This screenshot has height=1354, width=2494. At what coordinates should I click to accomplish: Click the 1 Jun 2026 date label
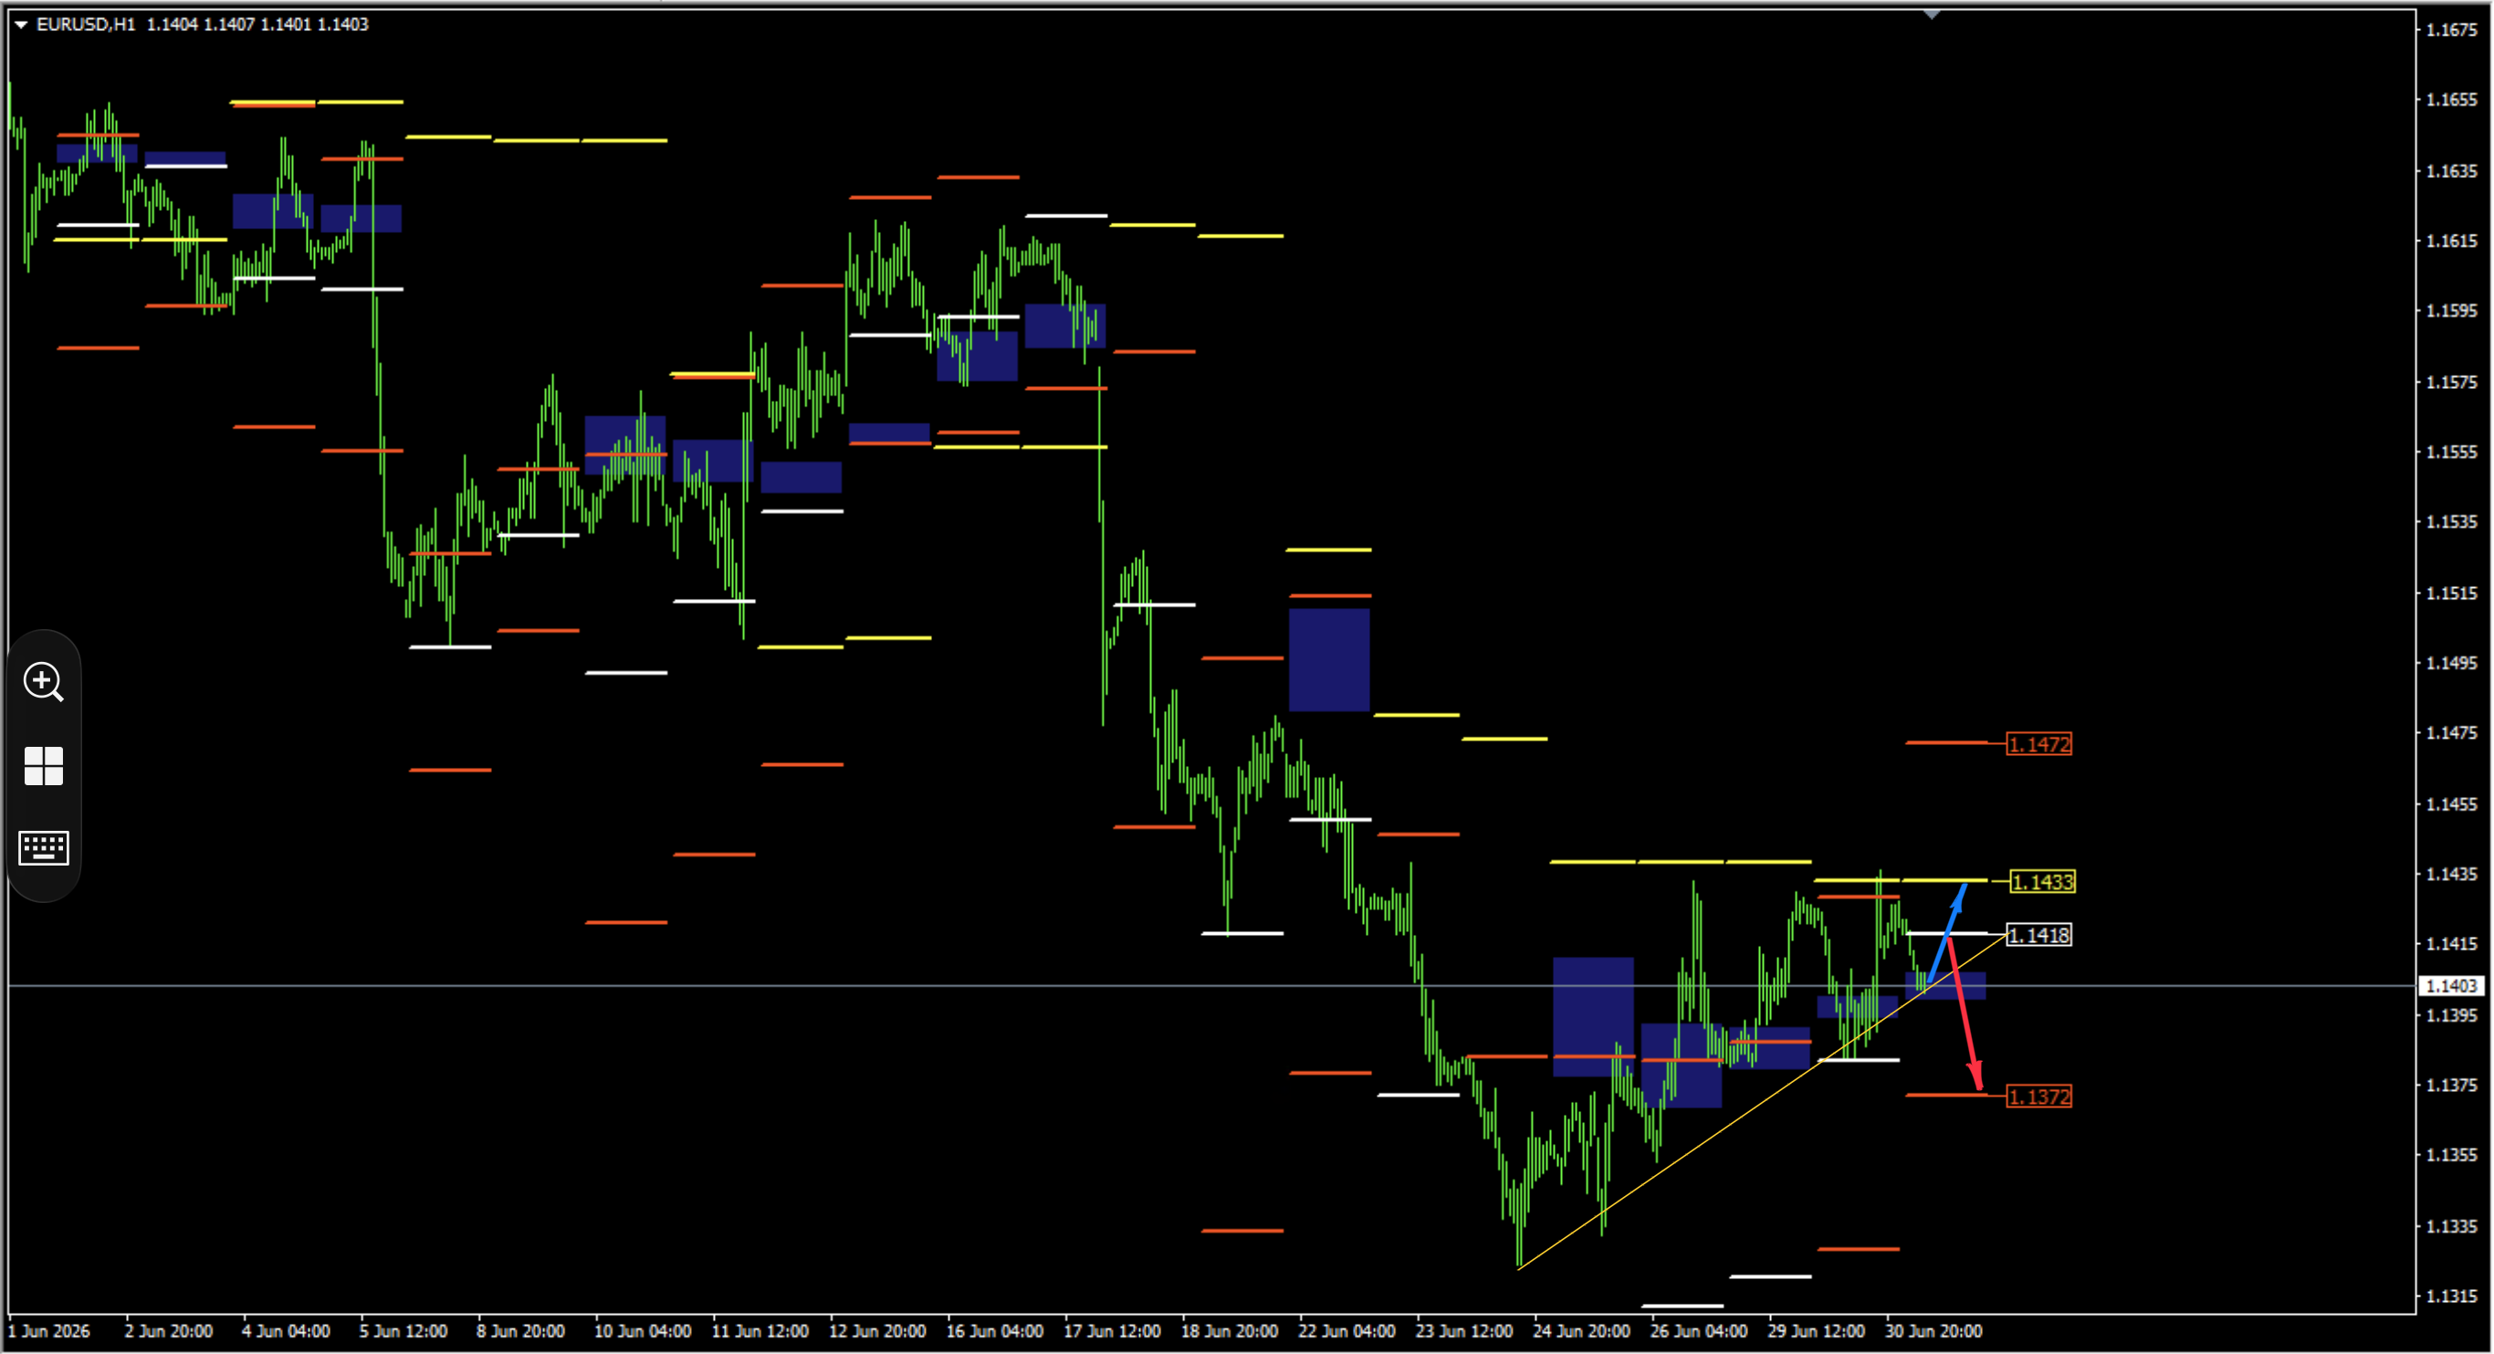(x=48, y=1332)
